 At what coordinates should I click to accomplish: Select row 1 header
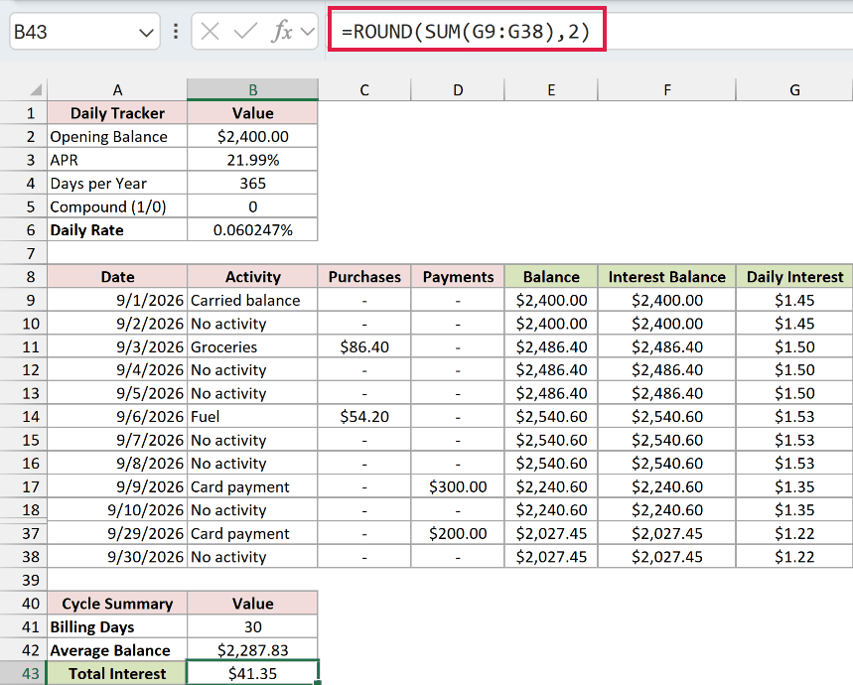click(24, 113)
